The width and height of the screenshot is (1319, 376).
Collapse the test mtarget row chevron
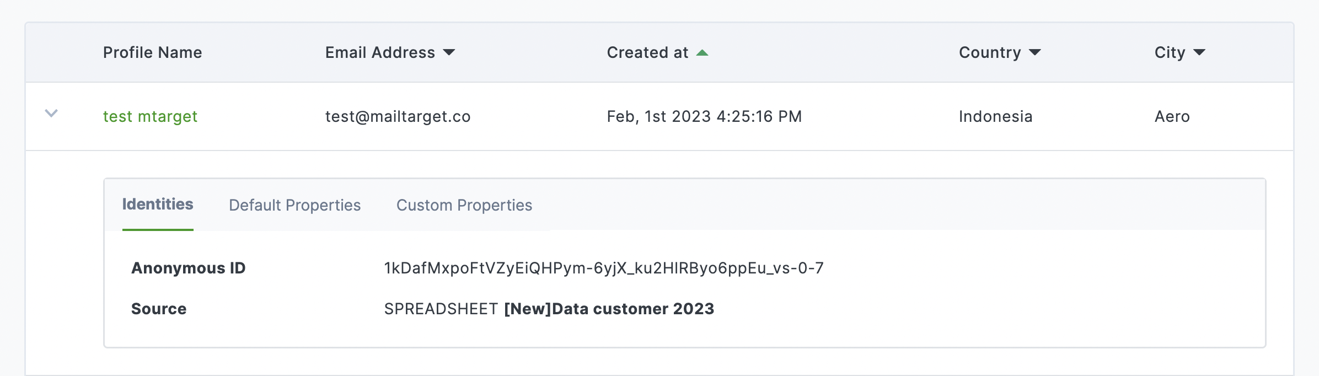coord(51,114)
